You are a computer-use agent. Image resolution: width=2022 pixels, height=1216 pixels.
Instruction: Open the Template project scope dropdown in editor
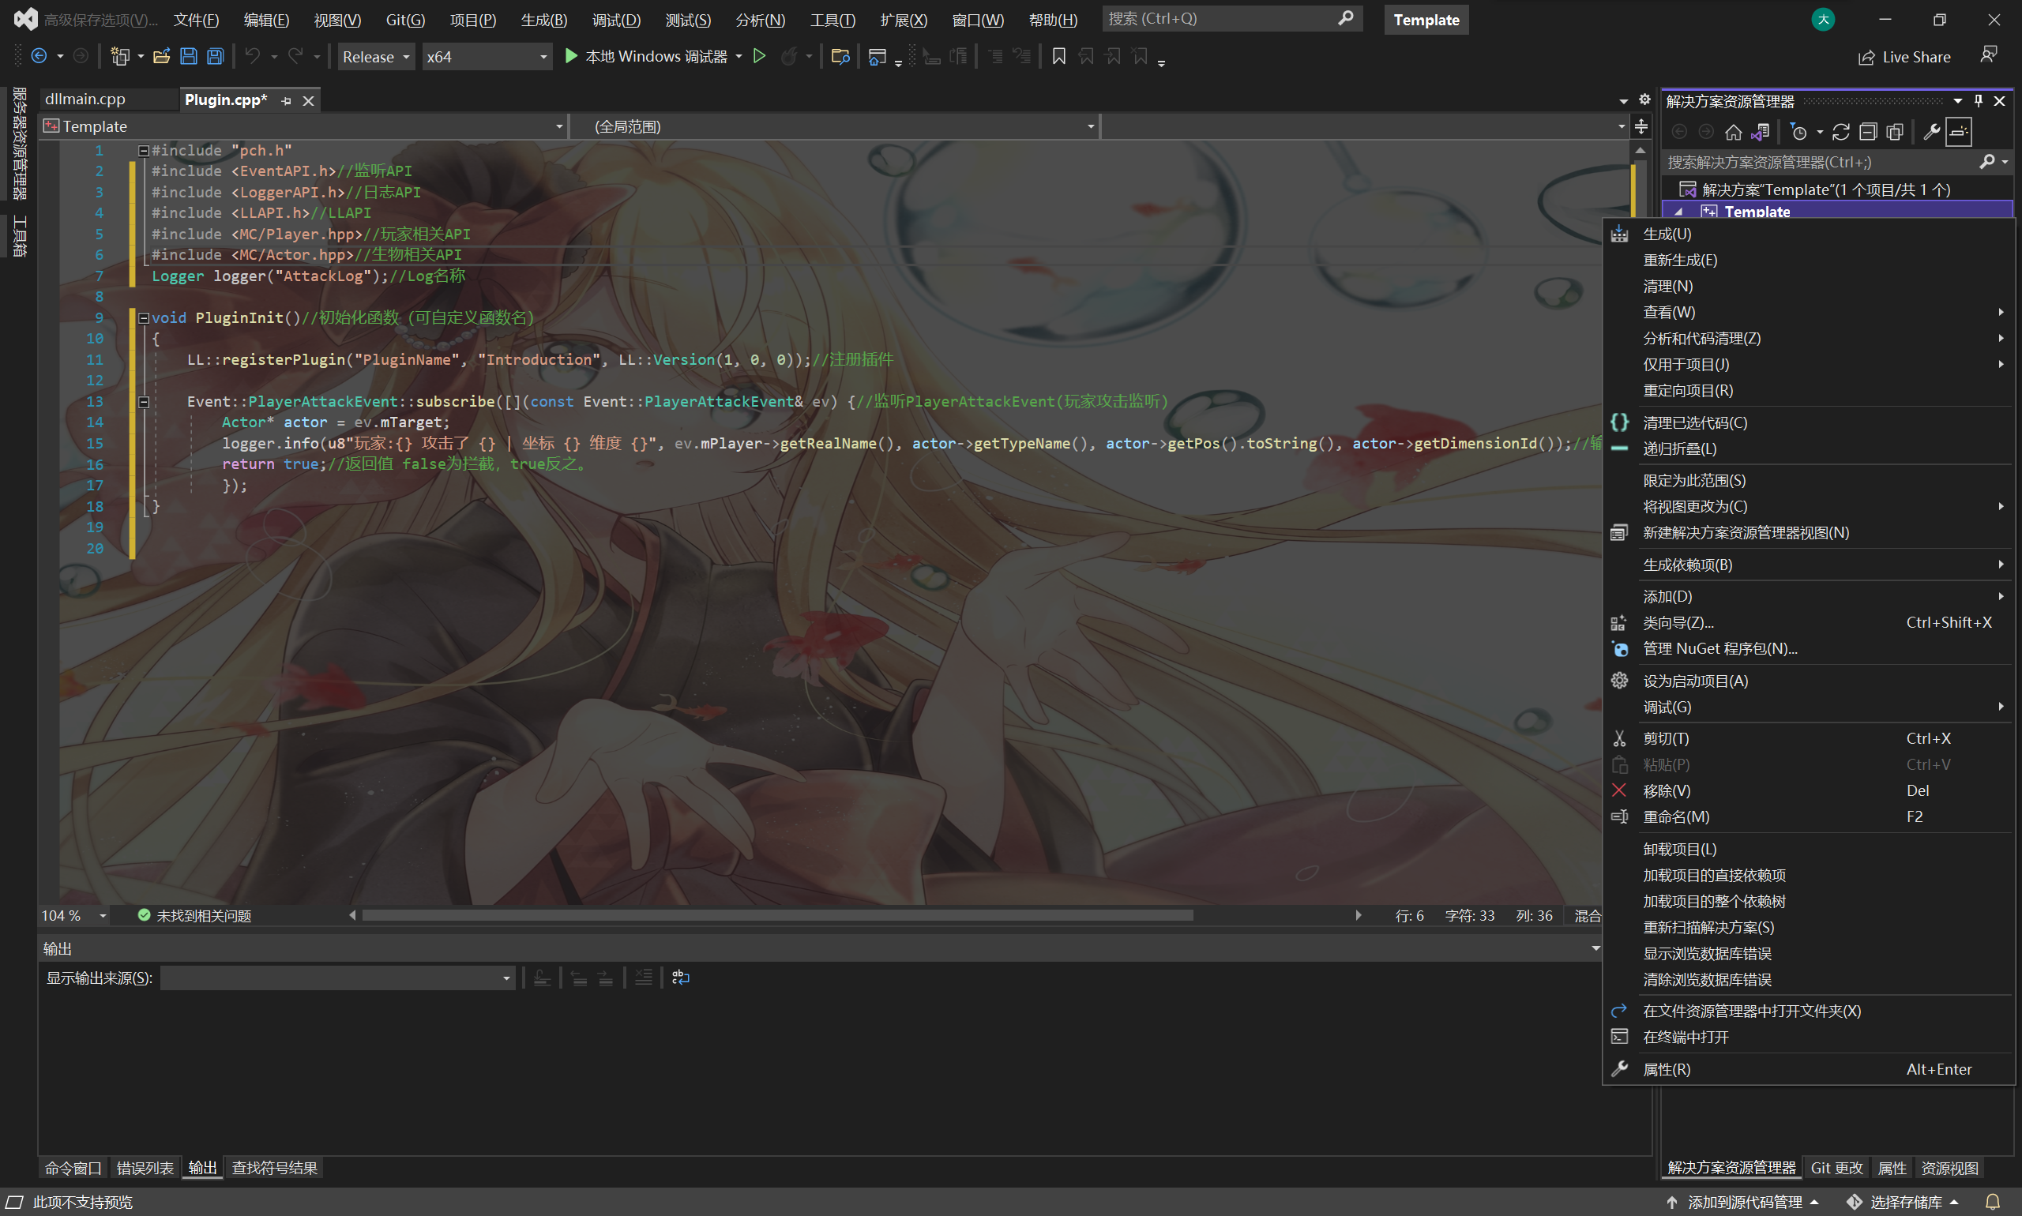pos(303,126)
